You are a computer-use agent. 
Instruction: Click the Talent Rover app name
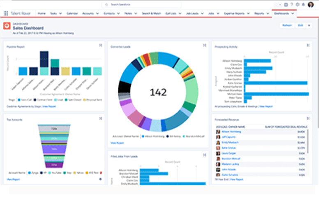click(21, 14)
